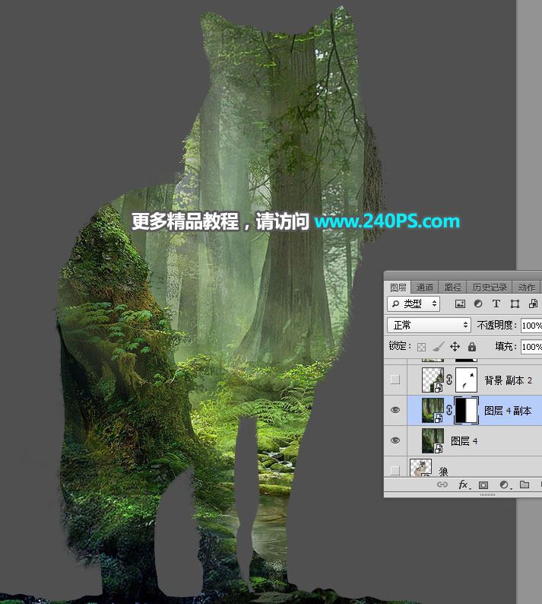Hide the 图层 4 副本 layer
This screenshot has height=604, width=542.
coord(395,410)
